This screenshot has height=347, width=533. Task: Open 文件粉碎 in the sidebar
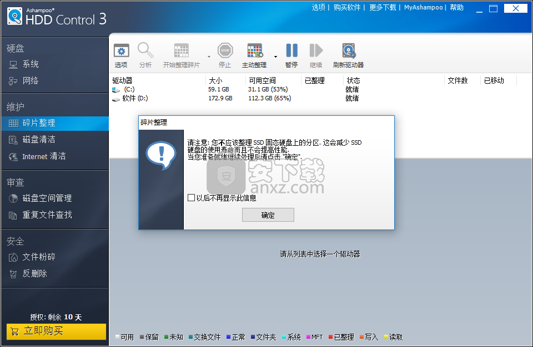pos(55,257)
